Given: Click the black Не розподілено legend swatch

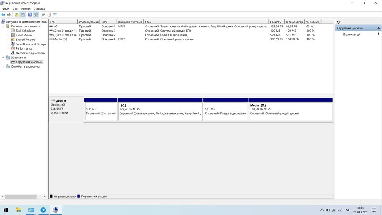Looking at the screenshot, I should 51,196.
